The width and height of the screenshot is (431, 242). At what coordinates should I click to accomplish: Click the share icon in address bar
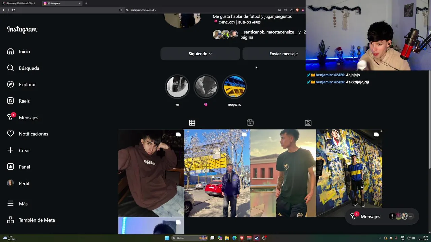point(291,10)
